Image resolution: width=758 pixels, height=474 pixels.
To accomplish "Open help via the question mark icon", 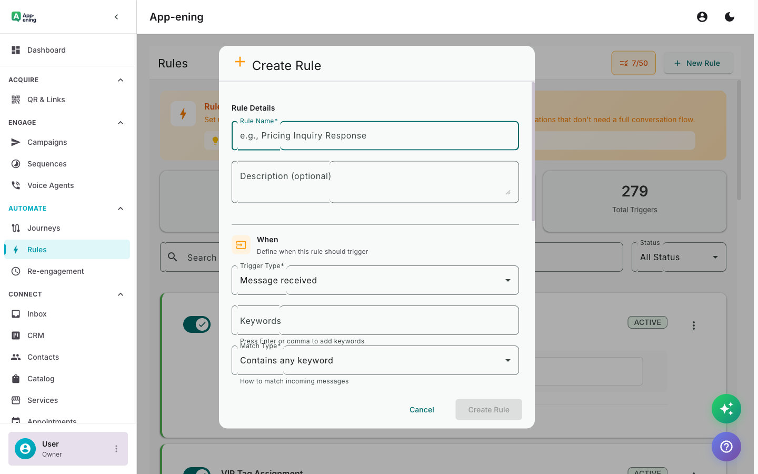I will (726, 447).
